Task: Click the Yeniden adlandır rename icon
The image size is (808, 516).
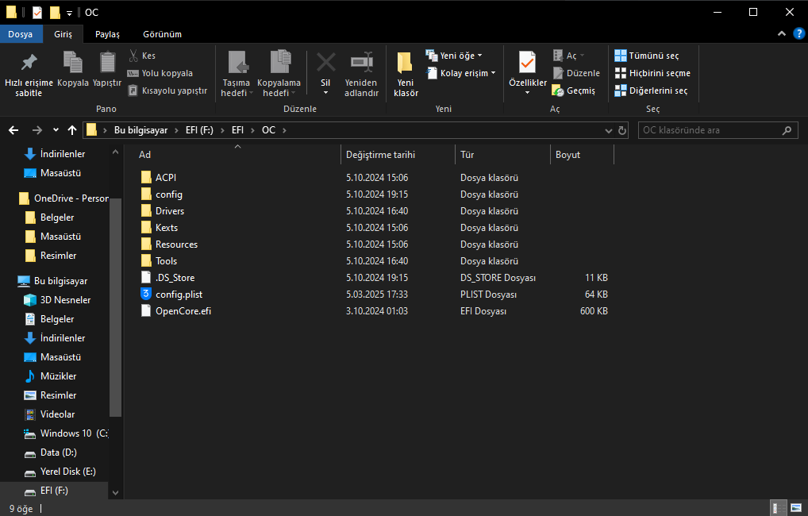Action: pyautogui.click(x=361, y=62)
